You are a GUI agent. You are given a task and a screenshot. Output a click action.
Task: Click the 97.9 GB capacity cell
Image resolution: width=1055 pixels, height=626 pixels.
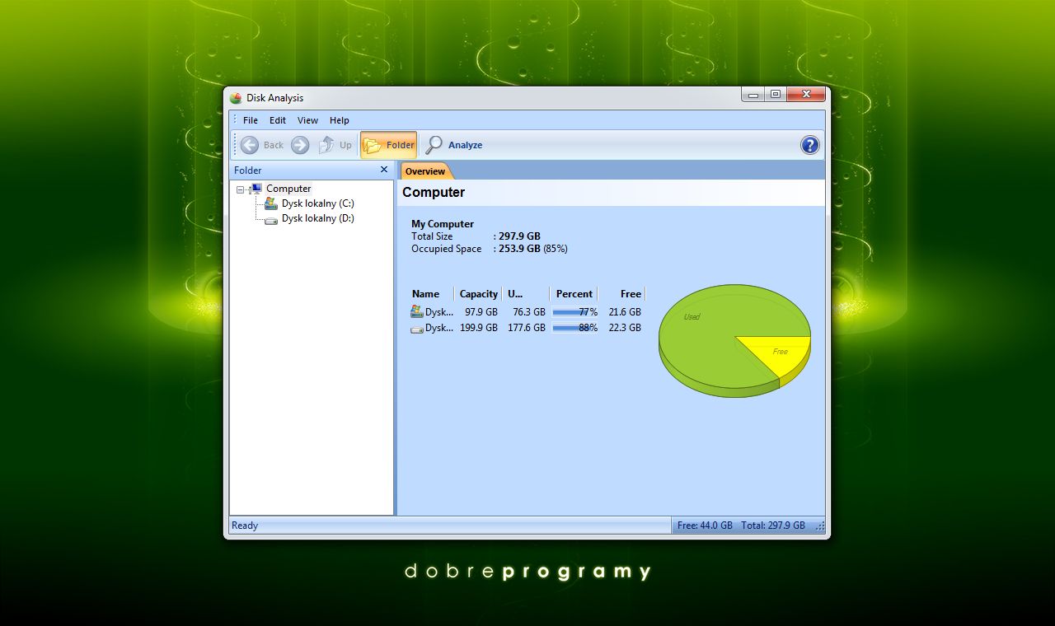coord(481,312)
